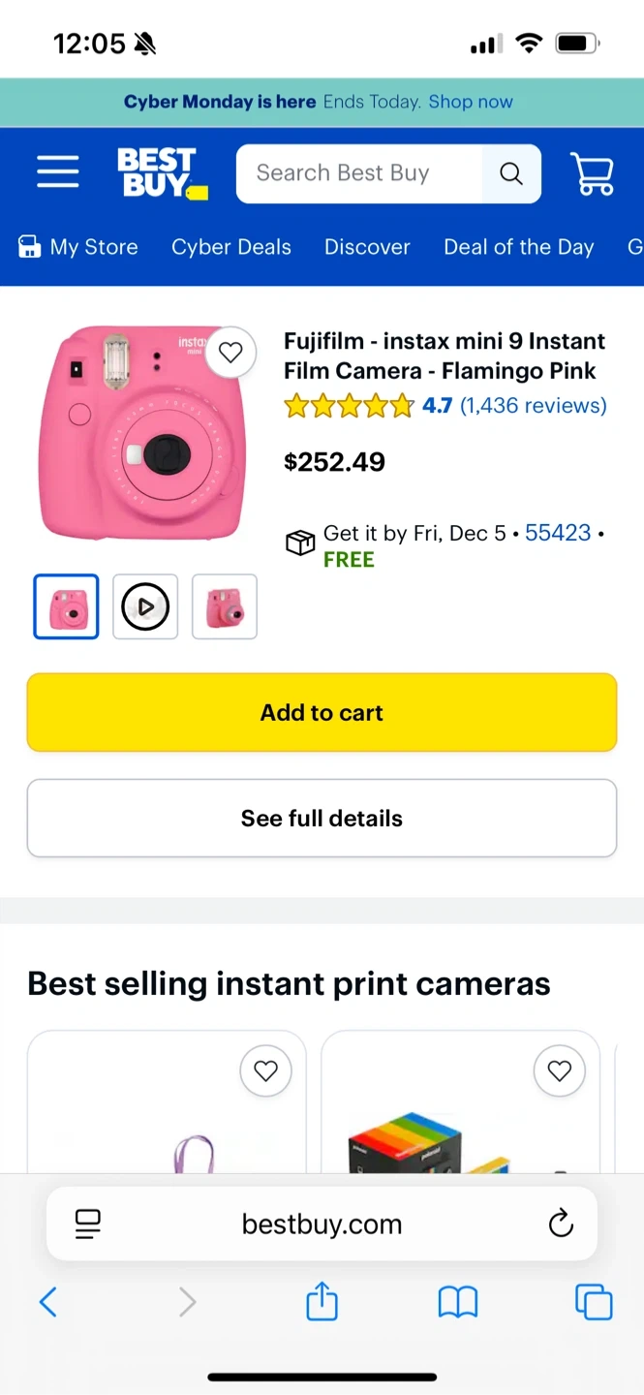The height and width of the screenshot is (1395, 644).
Task: Click See full details button
Action: click(x=322, y=819)
